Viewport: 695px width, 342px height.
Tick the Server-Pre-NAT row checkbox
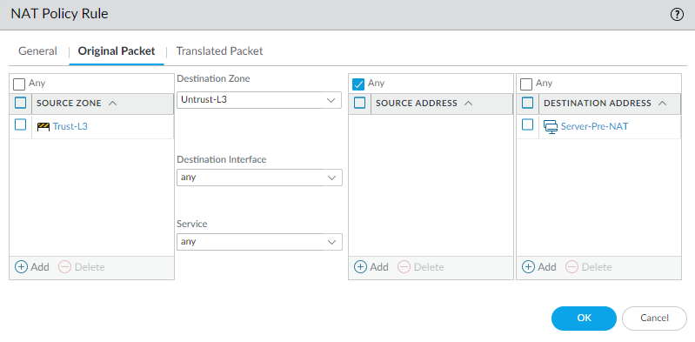click(527, 125)
